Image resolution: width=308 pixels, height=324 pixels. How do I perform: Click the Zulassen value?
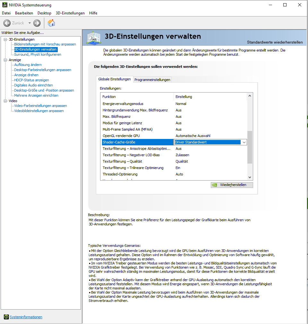point(182,155)
